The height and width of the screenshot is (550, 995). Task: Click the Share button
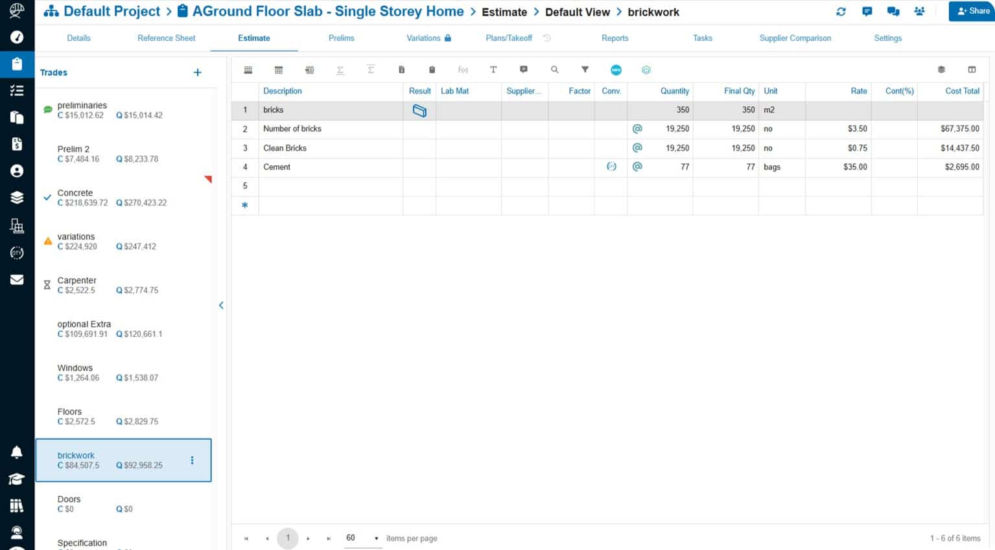click(x=972, y=12)
